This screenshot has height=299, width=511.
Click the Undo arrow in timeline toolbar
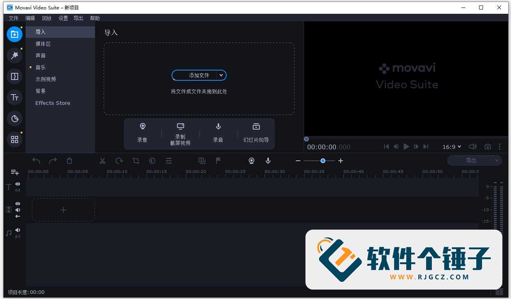pos(36,161)
